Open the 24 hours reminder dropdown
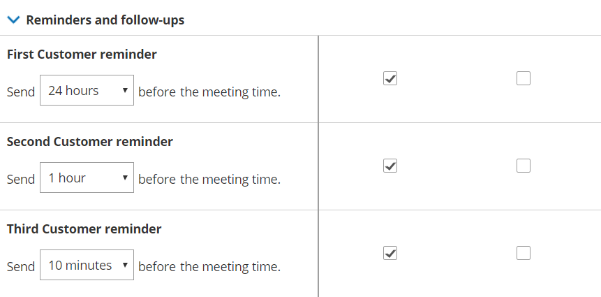The height and width of the screenshot is (297, 601). [x=87, y=91]
